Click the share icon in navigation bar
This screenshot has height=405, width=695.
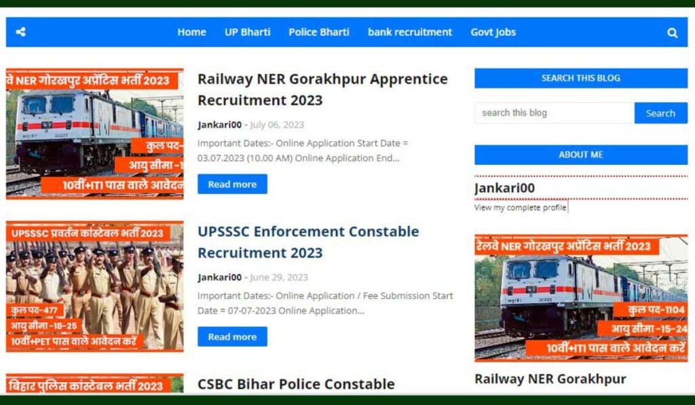[20, 32]
